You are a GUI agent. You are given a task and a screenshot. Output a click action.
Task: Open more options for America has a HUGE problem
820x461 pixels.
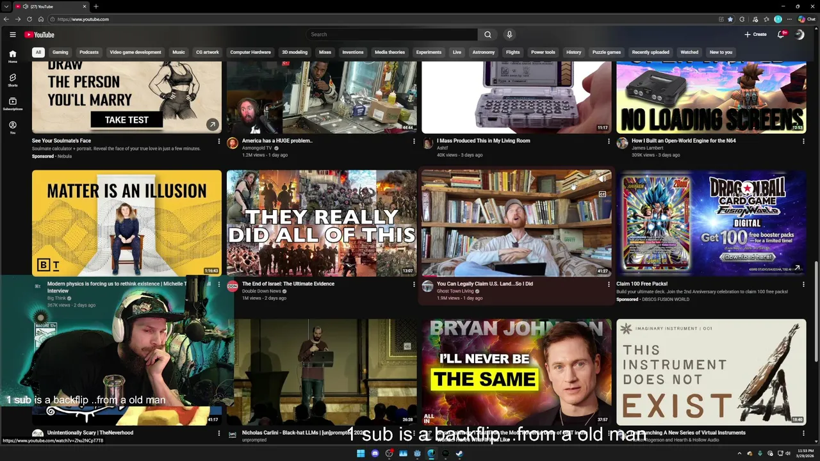[x=414, y=141]
